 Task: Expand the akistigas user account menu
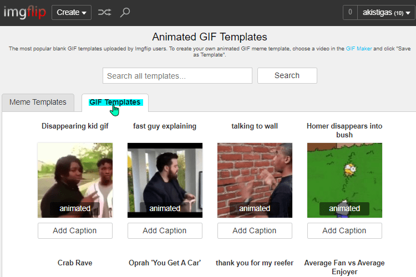(386, 12)
